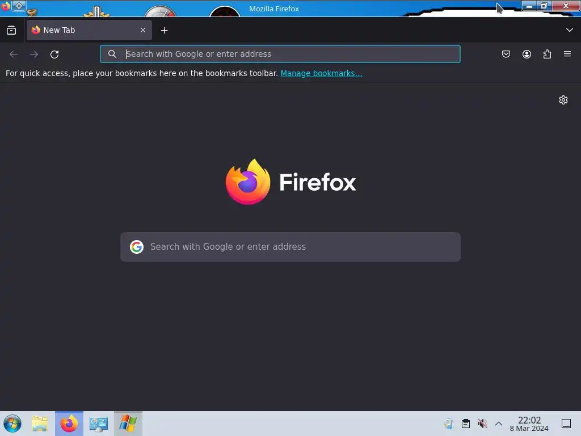This screenshot has width=581, height=436.
Task: Select the New Tab tab
Action: click(x=89, y=30)
